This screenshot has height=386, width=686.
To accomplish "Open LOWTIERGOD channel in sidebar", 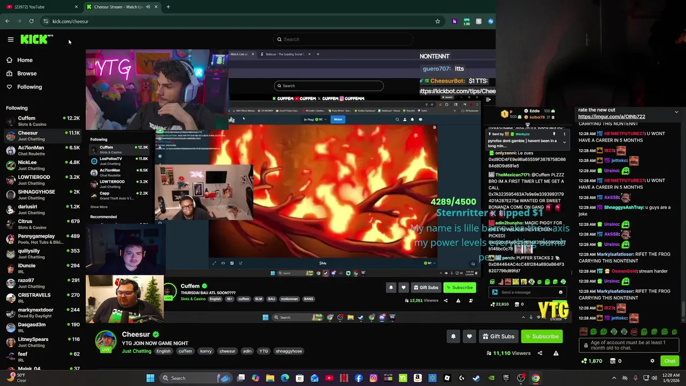I will (43, 180).
